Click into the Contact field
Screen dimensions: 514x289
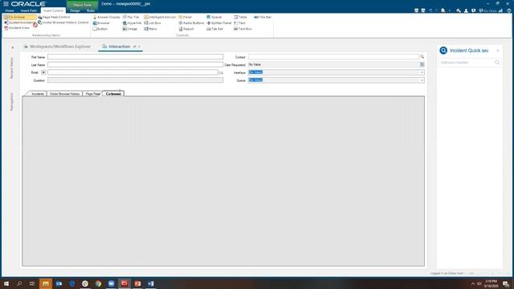[333, 57]
